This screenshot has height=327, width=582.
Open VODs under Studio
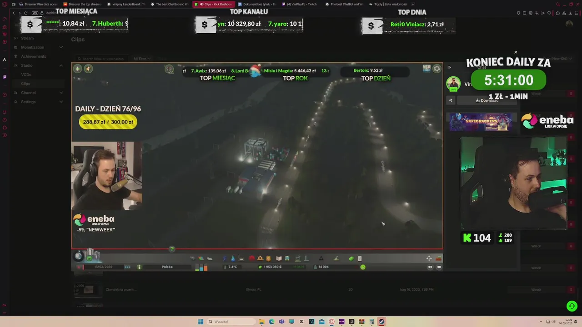26,74
